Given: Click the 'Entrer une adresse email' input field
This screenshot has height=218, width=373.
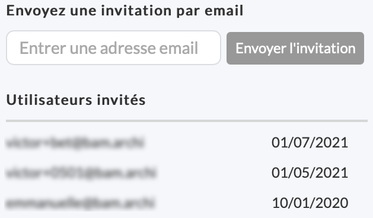Looking at the screenshot, I should pyautogui.click(x=113, y=47).
